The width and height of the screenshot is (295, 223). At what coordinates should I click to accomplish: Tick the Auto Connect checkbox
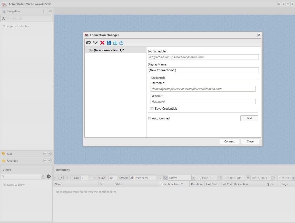[x=150, y=118]
